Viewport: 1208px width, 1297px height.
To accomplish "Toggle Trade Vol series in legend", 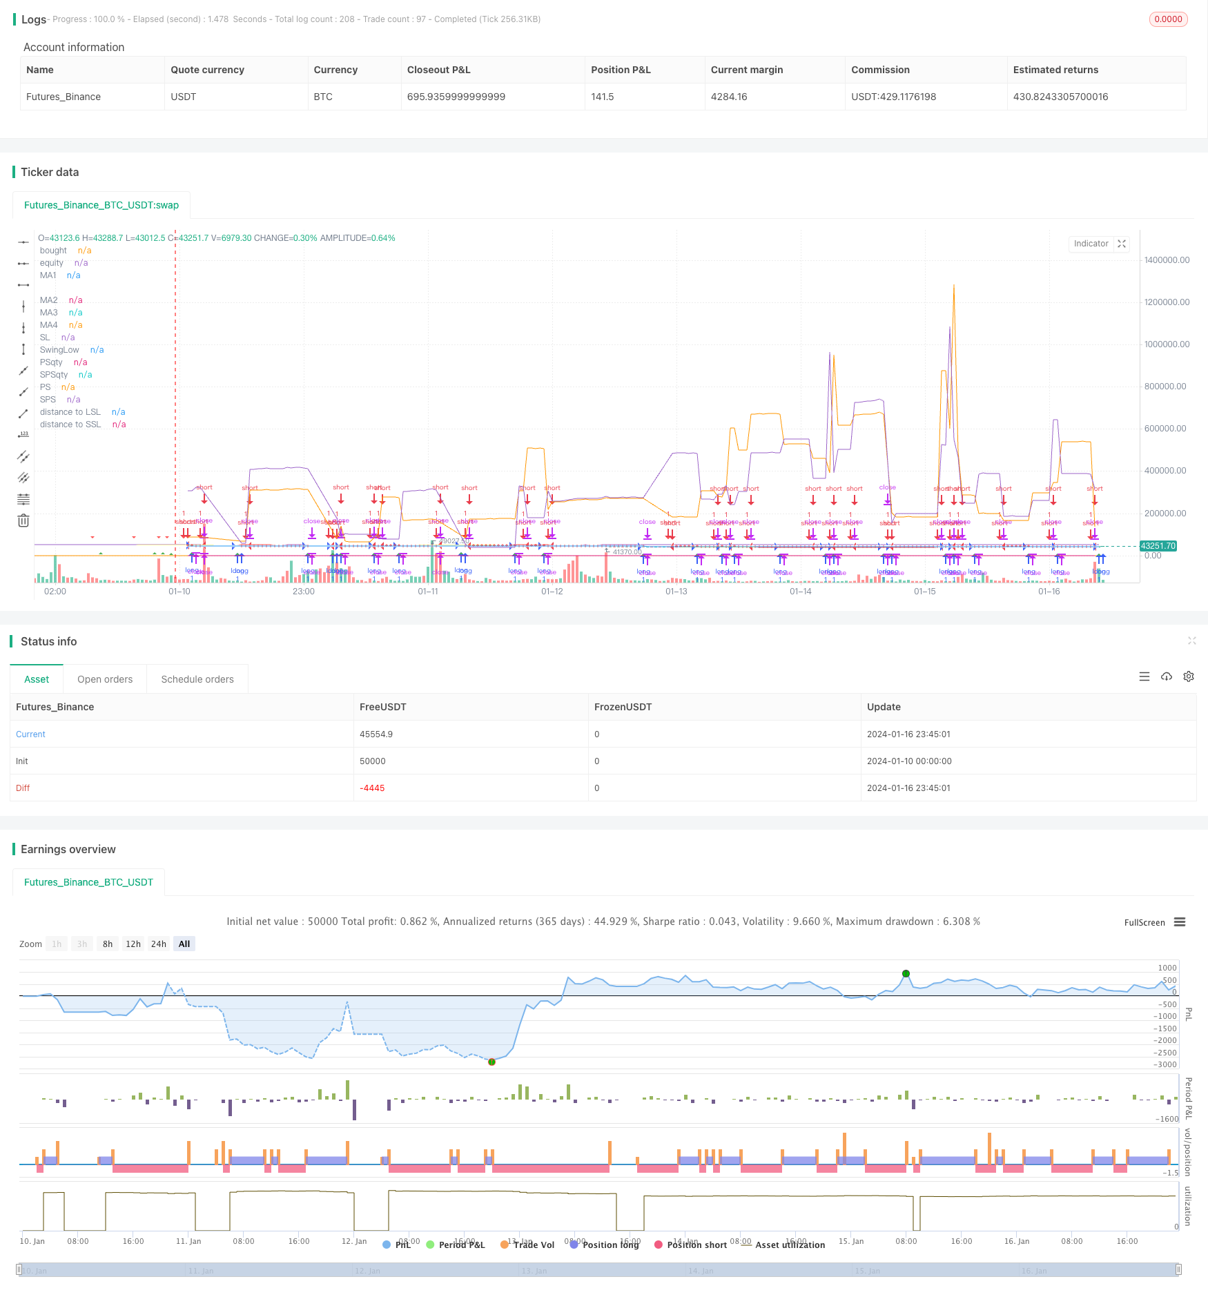I will click(x=527, y=1245).
